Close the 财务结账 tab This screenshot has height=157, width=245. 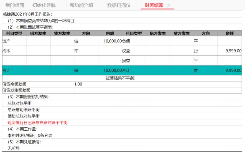tap(169, 5)
